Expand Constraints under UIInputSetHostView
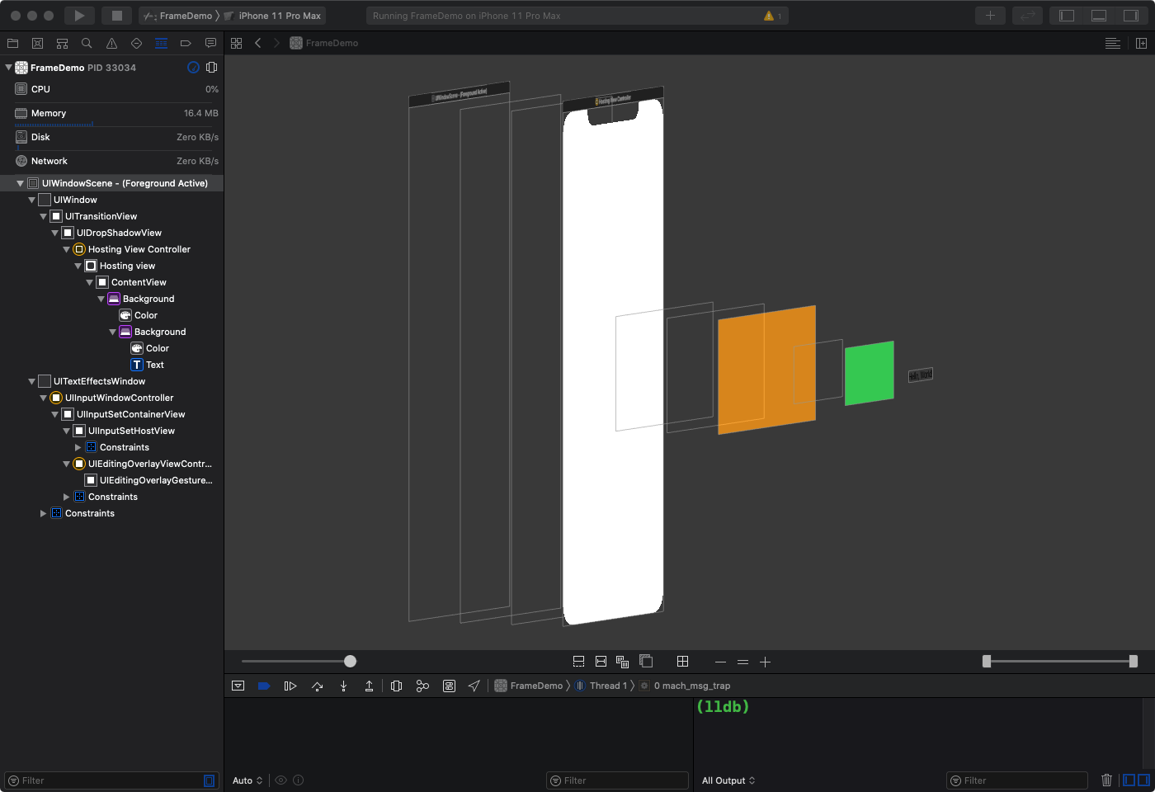 point(78,447)
